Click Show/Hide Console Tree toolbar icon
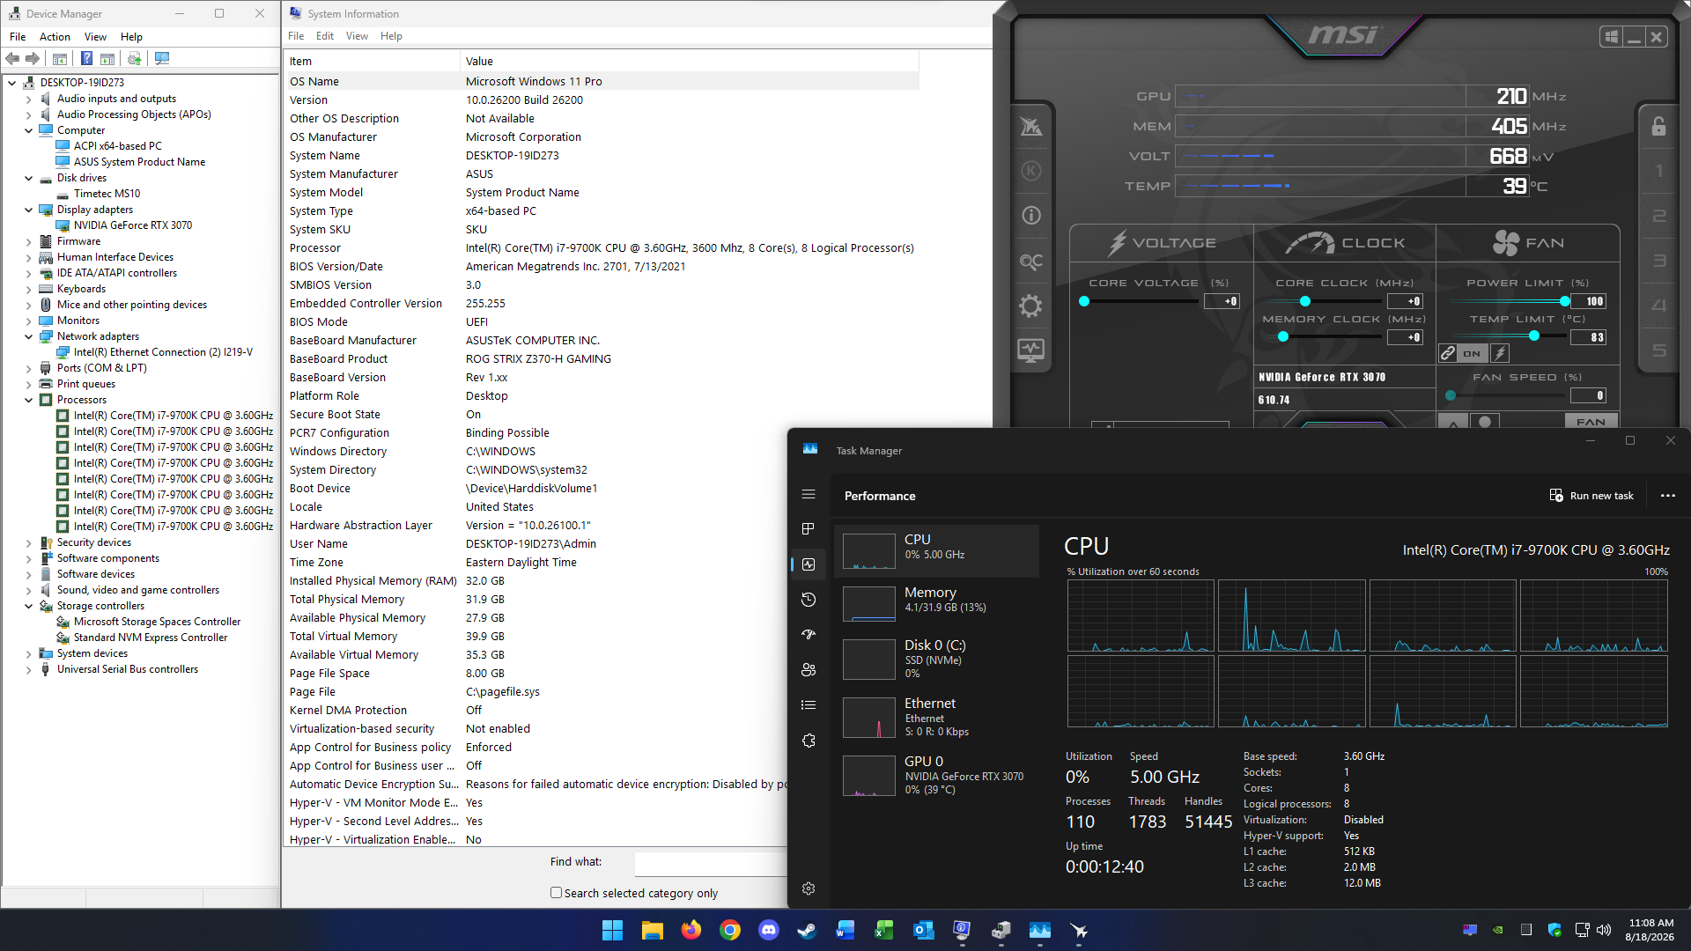This screenshot has width=1691, height=951. tap(60, 58)
